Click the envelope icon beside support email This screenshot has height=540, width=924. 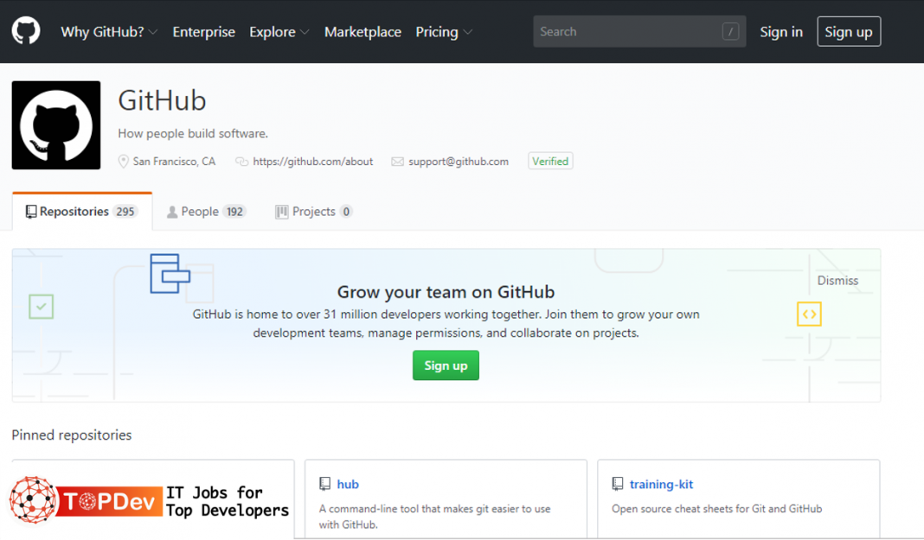coord(397,162)
